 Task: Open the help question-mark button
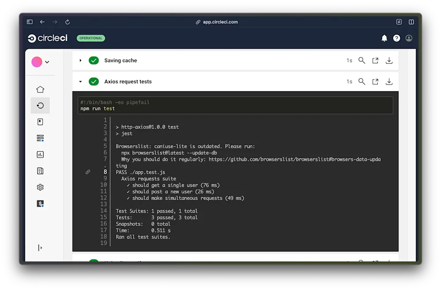click(396, 38)
